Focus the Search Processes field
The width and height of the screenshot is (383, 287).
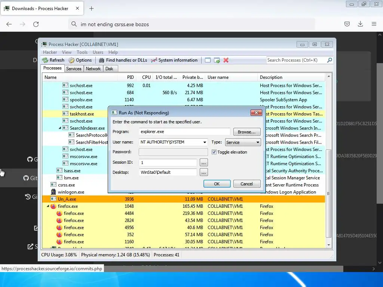coord(297,60)
